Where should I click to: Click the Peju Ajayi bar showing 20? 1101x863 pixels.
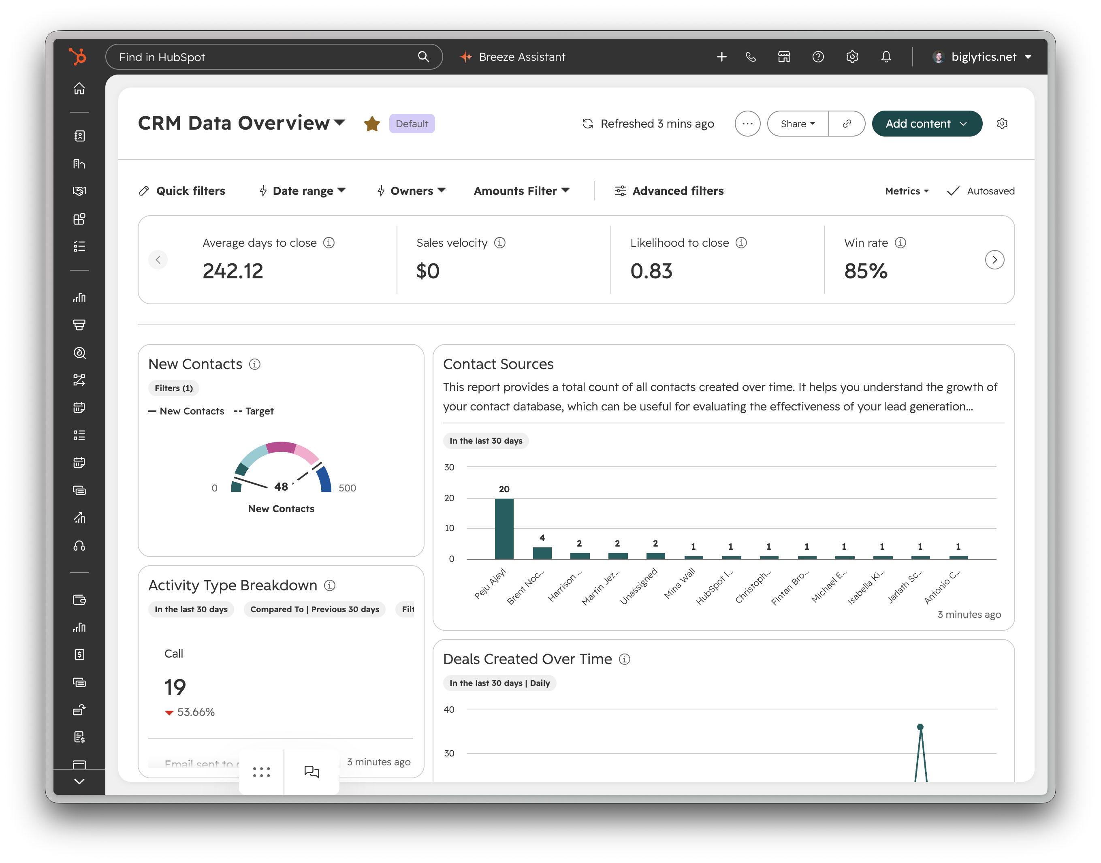coord(504,528)
